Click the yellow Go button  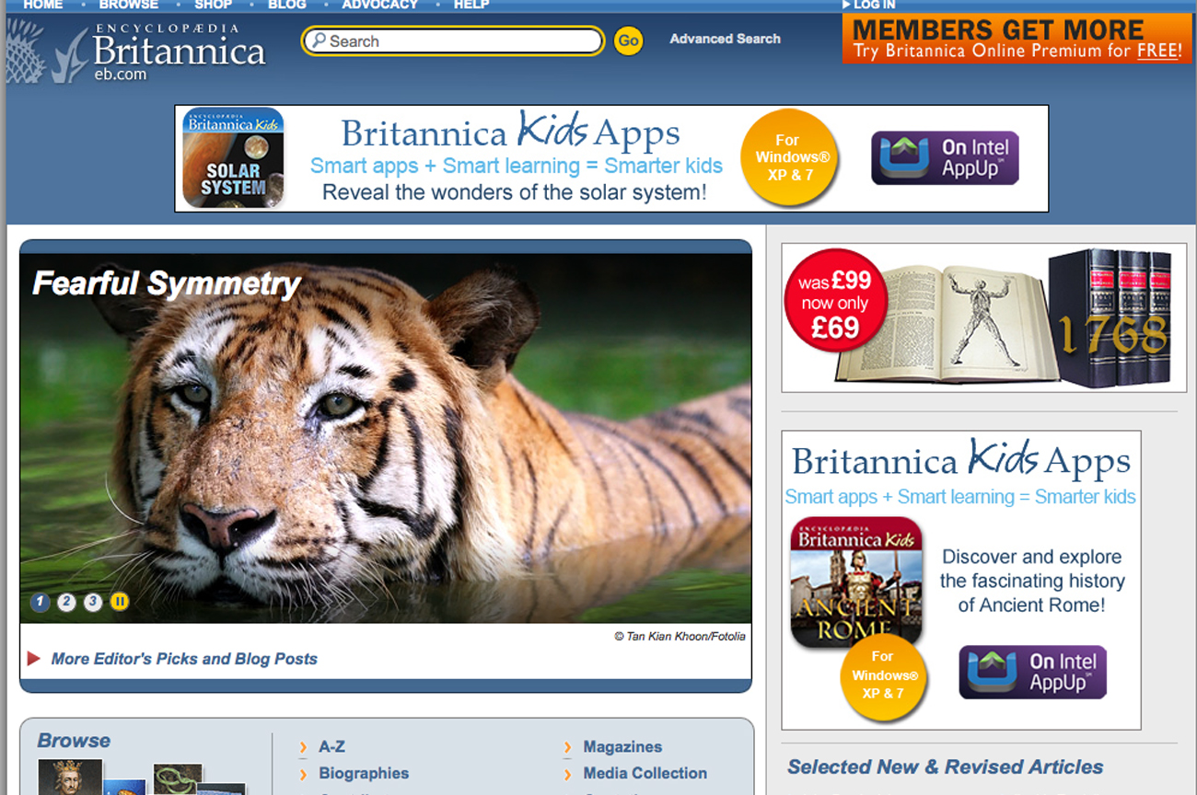click(629, 40)
